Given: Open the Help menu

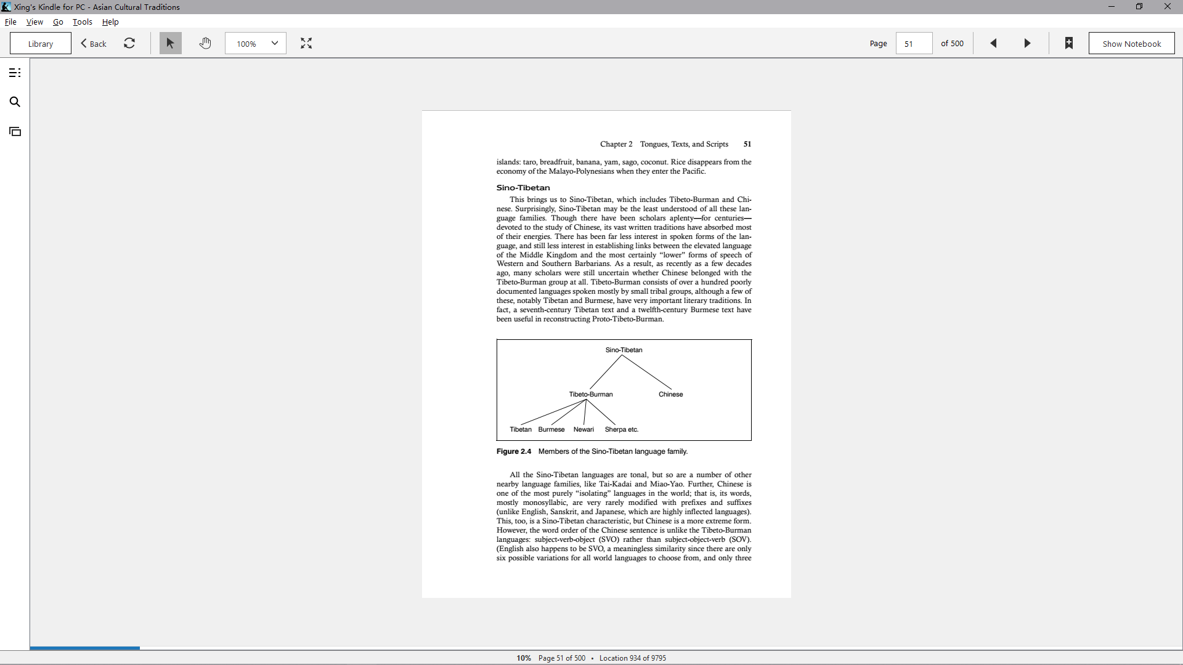Looking at the screenshot, I should pos(110,22).
